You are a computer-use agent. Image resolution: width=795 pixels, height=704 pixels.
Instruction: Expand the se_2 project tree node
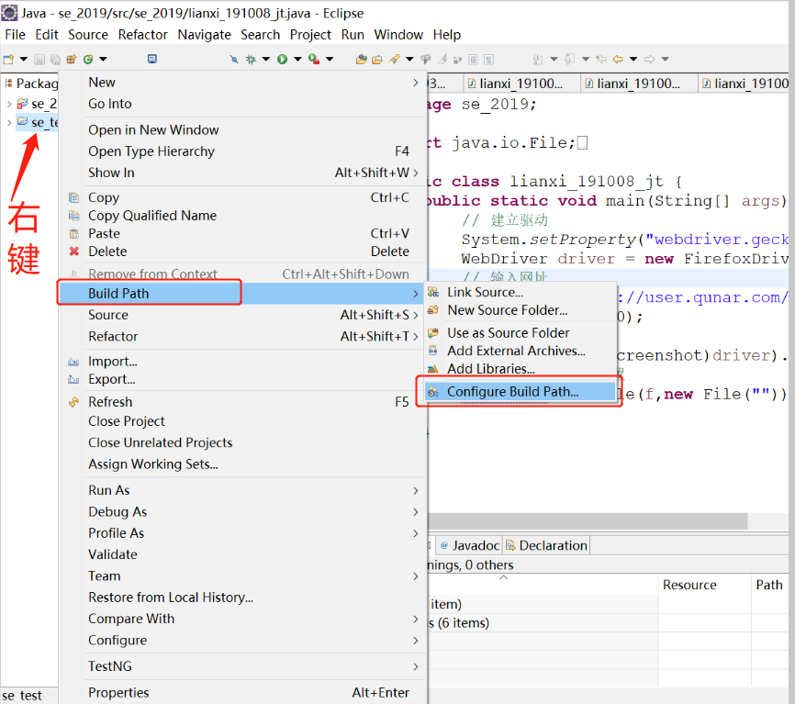pos(8,104)
